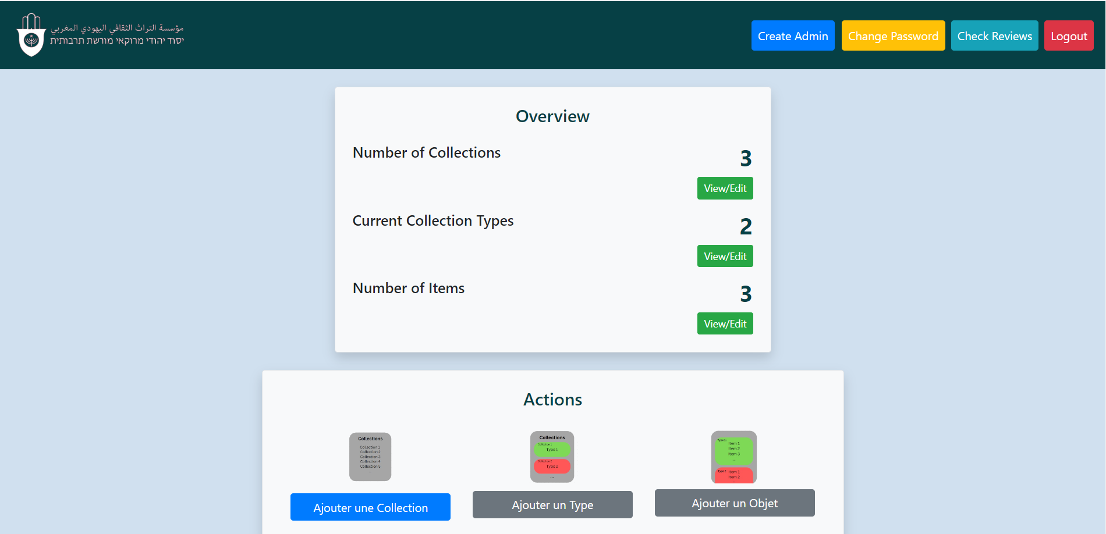Click the Number of Collections label

point(426,153)
